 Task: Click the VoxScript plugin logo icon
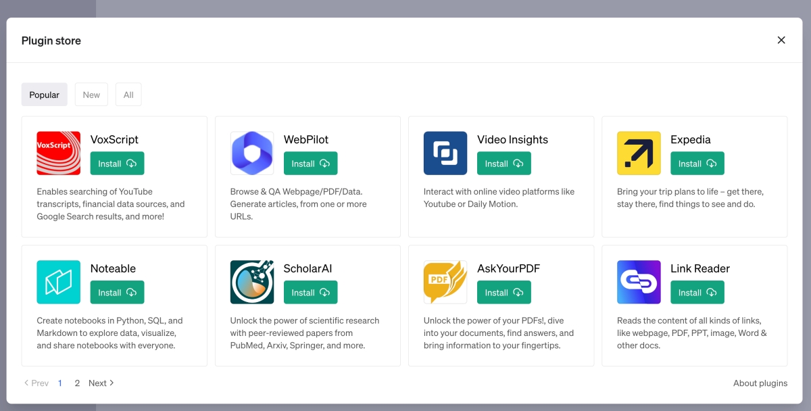[x=59, y=153]
